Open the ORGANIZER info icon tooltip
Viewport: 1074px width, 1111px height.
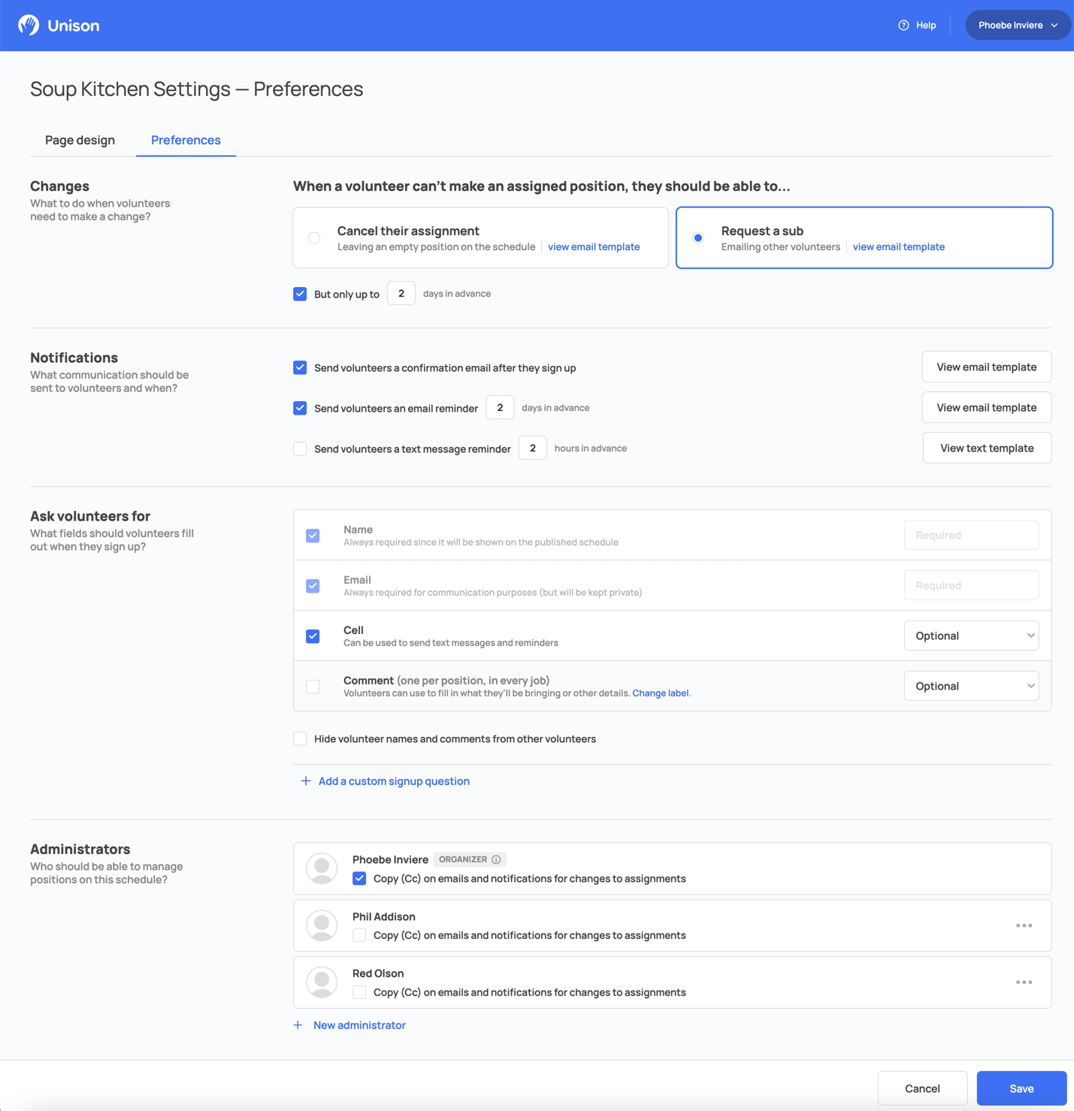point(496,859)
